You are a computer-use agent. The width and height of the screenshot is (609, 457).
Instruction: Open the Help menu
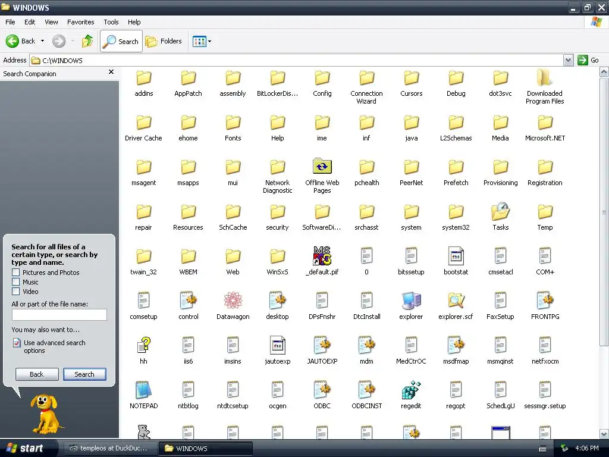tap(134, 22)
